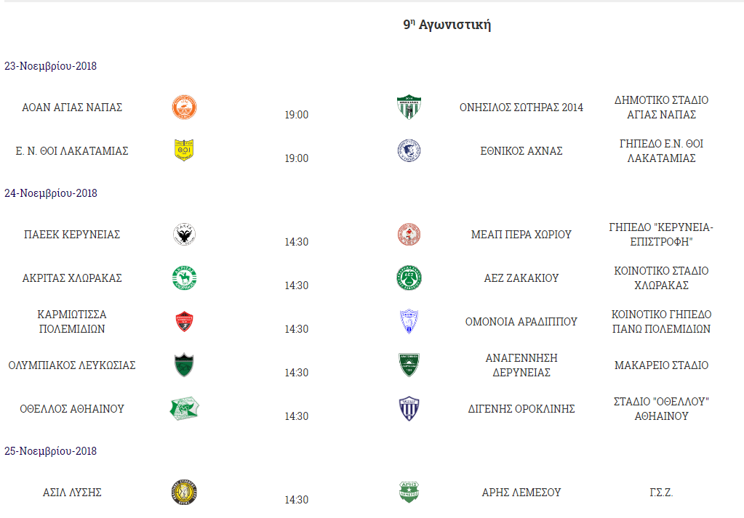Click the Ονήσιλος Σωτήρας striped green crest
Screen dimensions: 744x518
point(409,107)
